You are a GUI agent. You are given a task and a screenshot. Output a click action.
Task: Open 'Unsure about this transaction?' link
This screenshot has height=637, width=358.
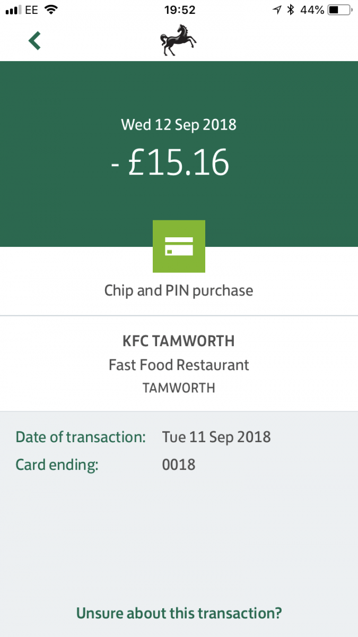179,613
